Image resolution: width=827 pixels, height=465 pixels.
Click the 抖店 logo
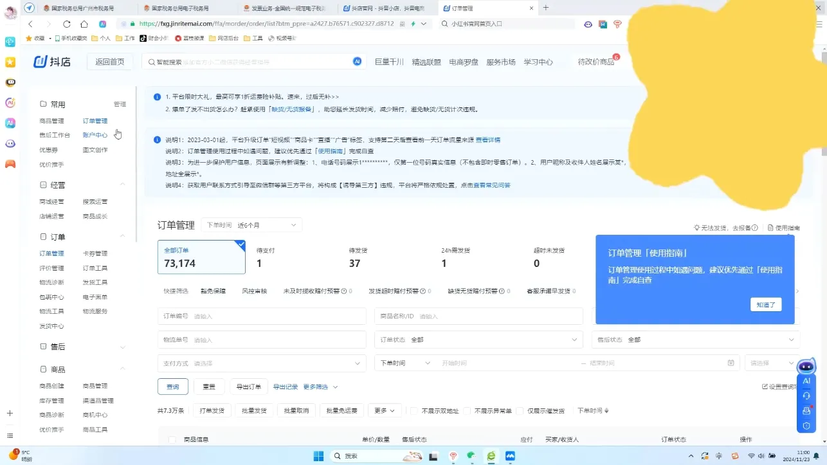point(51,61)
